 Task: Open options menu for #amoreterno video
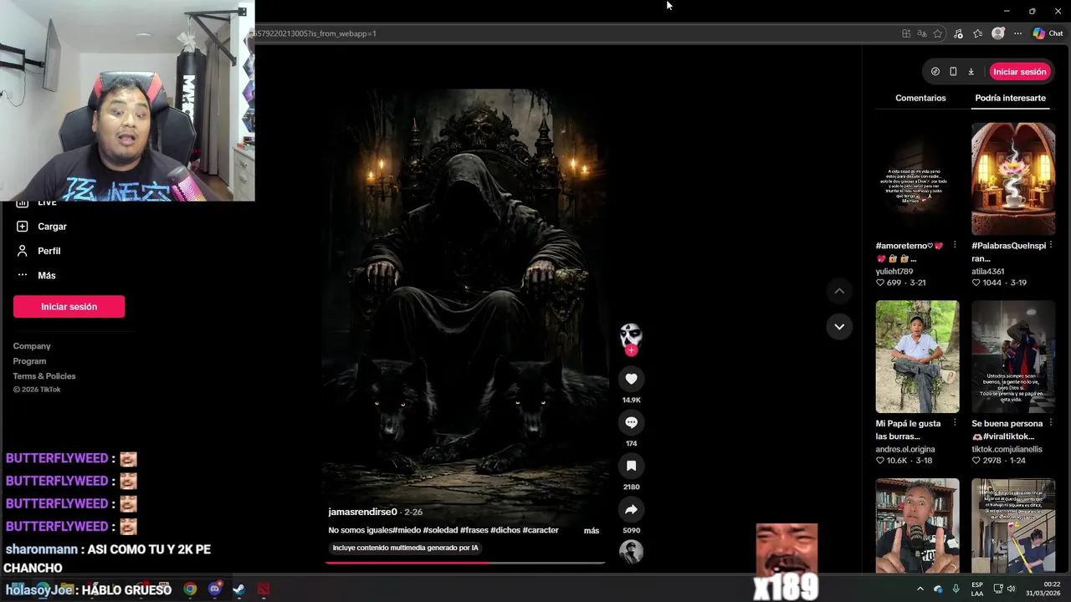point(955,246)
